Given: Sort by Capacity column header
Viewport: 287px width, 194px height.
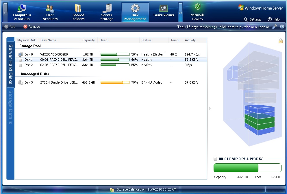Looking at the screenshot, I should (89, 40).
